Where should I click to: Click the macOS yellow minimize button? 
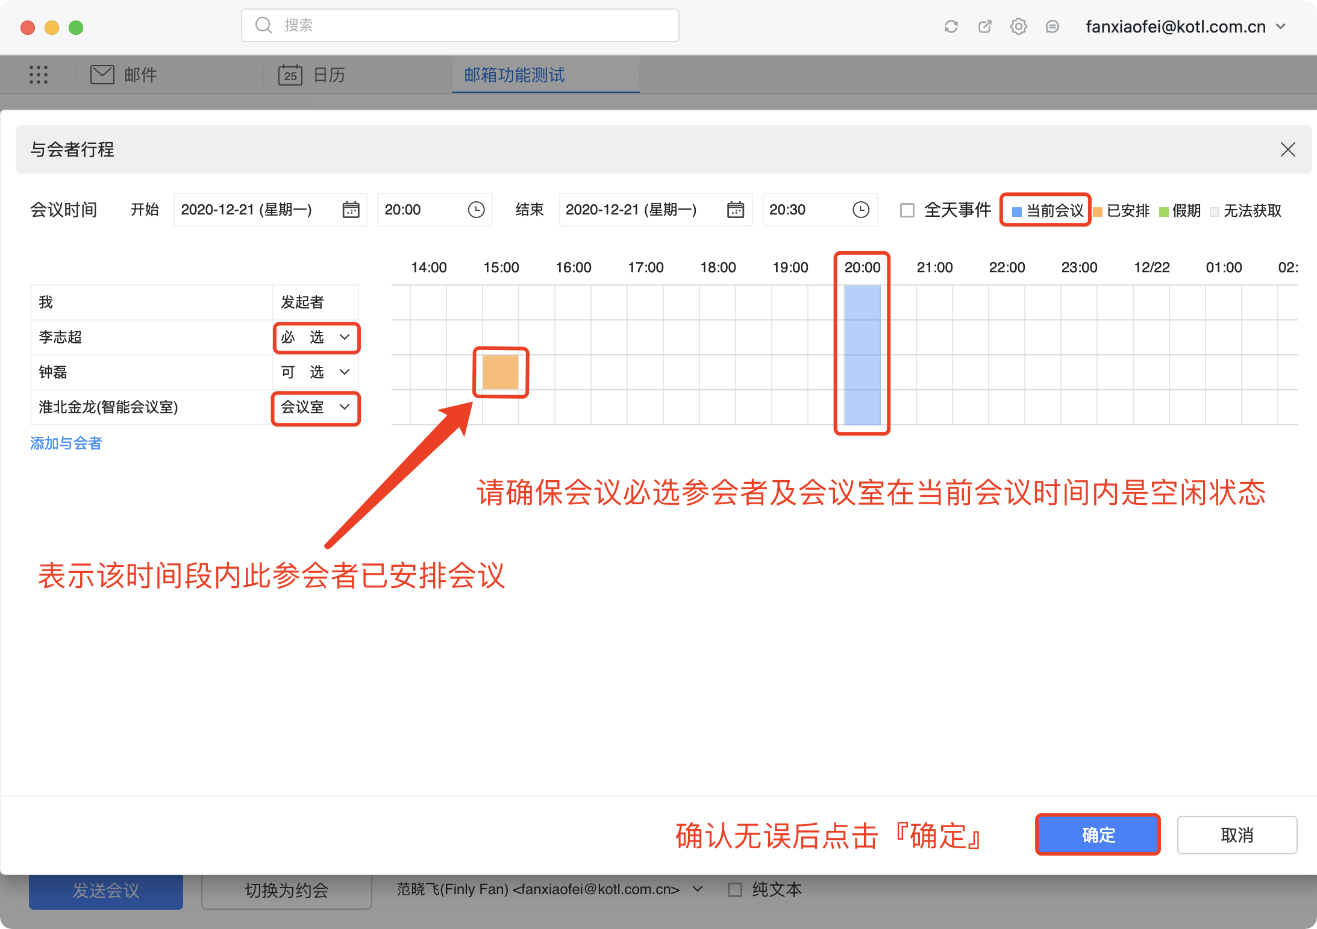[52, 27]
